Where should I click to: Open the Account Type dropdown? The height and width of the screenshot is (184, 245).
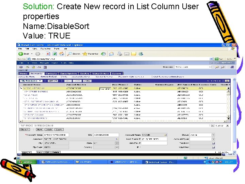click(x=213, y=139)
